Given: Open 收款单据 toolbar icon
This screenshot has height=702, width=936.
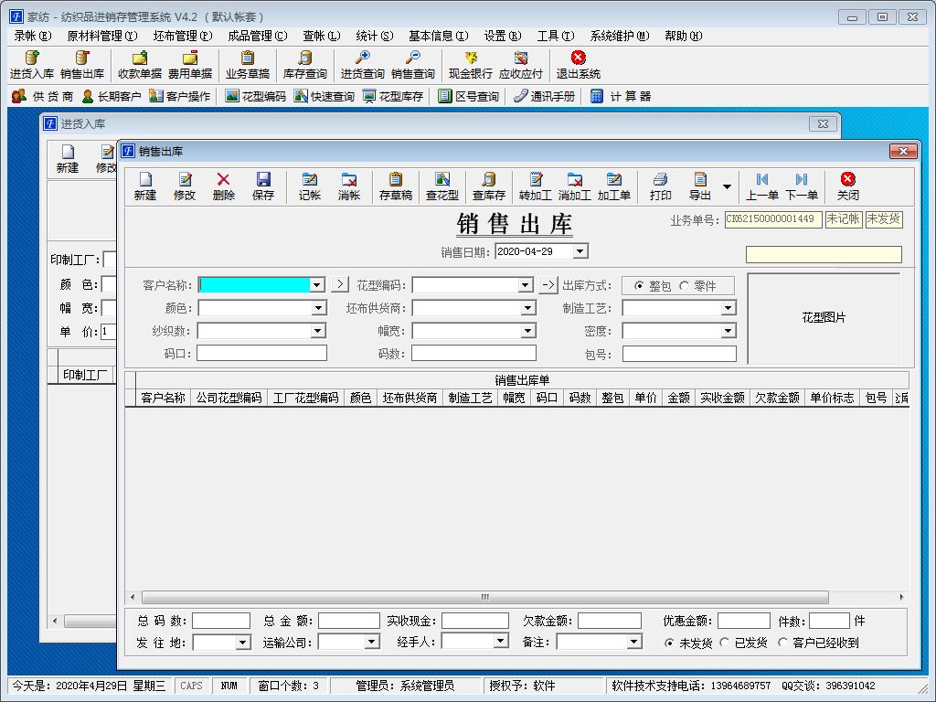Looking at the screenshot, I should 140,65.
